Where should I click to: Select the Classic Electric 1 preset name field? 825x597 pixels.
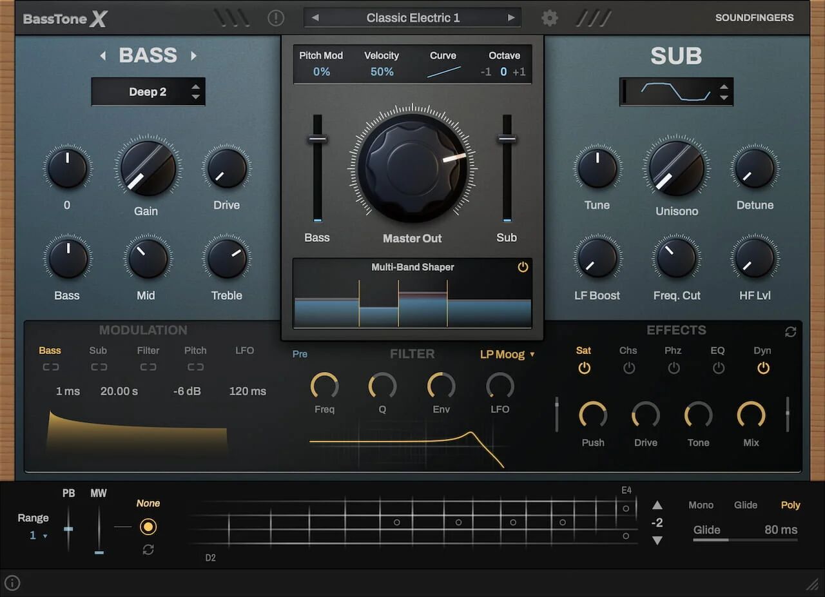(412, 17)
